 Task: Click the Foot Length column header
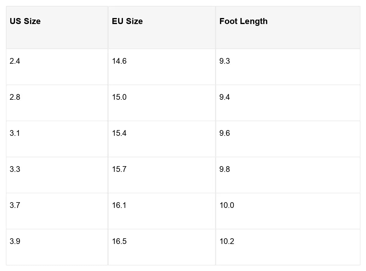click(x=243, y=21)
